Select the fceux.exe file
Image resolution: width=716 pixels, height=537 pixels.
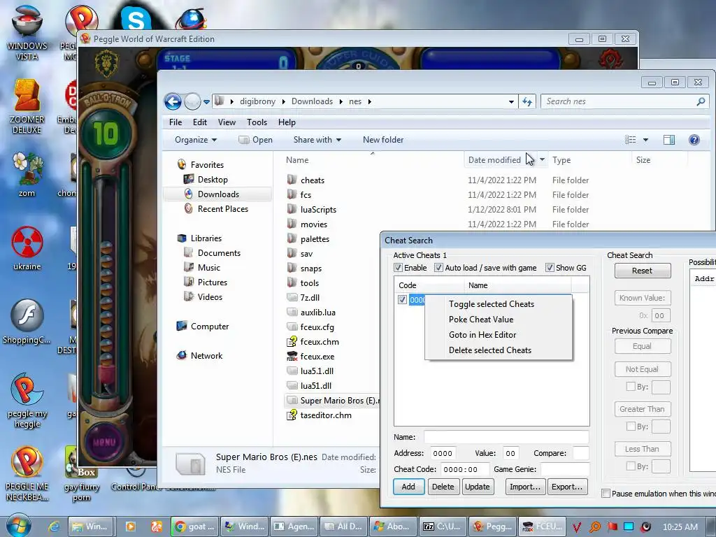click(x=317, y=356)
